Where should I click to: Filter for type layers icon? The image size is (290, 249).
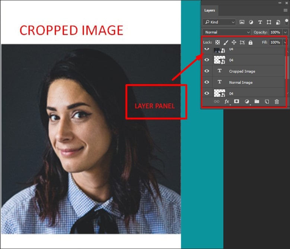point(260,22)
